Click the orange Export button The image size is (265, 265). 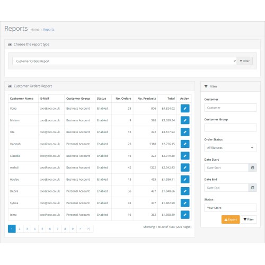(231, 219)
